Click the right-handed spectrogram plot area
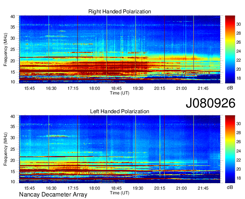Image resolution: width=245 pixels, height=199 pixels. [120, 49]
